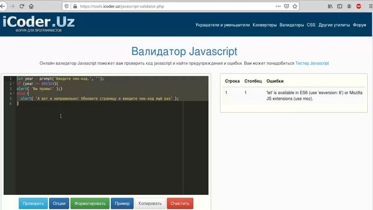Screen dimensions: 373x210
Task: Open the Украшатели и уменьшители menu
Action: [223, 25]
